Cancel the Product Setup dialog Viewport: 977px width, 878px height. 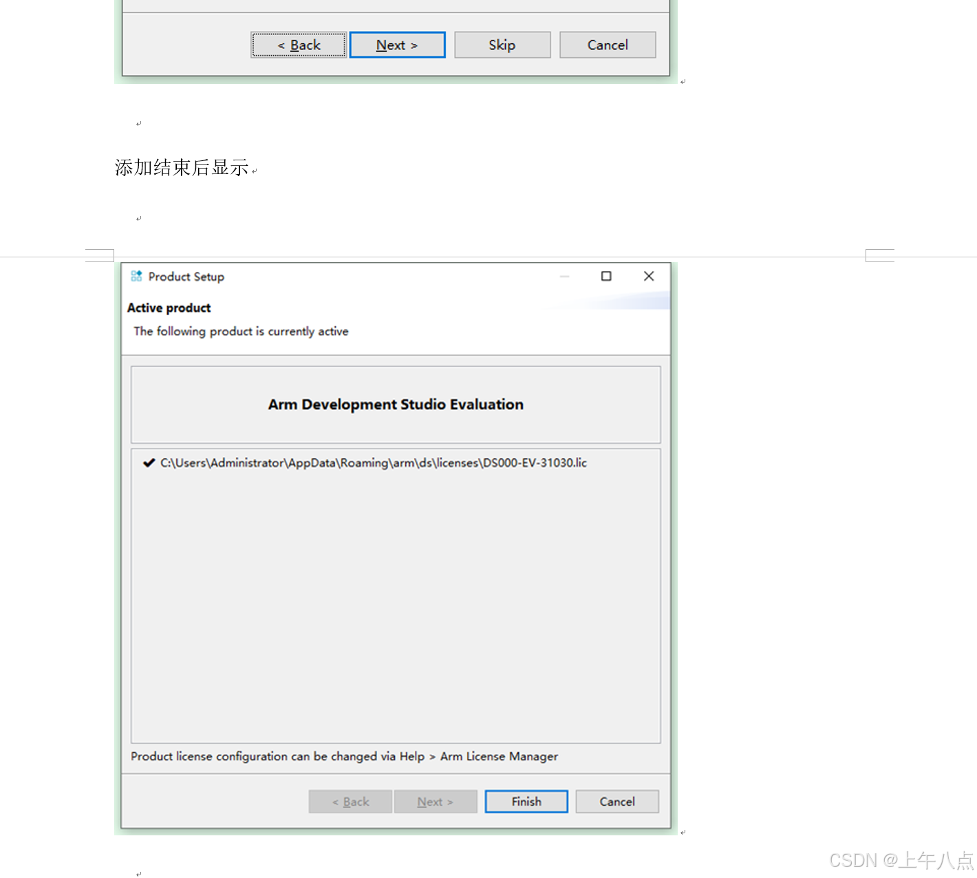coord(617,802)
